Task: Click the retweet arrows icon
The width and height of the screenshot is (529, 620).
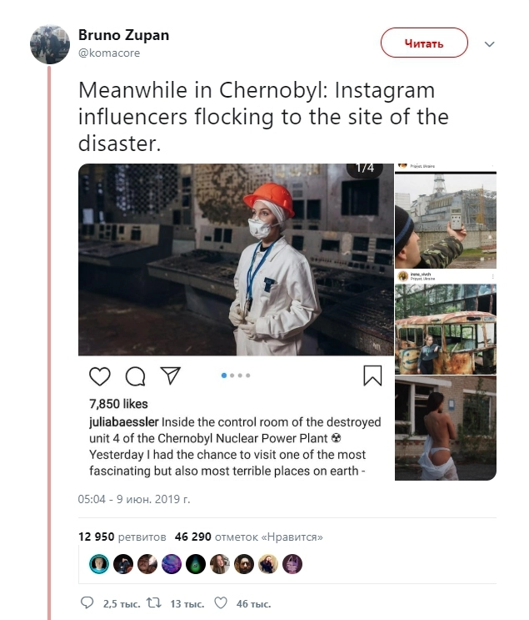Action: [x=153, y=602]
